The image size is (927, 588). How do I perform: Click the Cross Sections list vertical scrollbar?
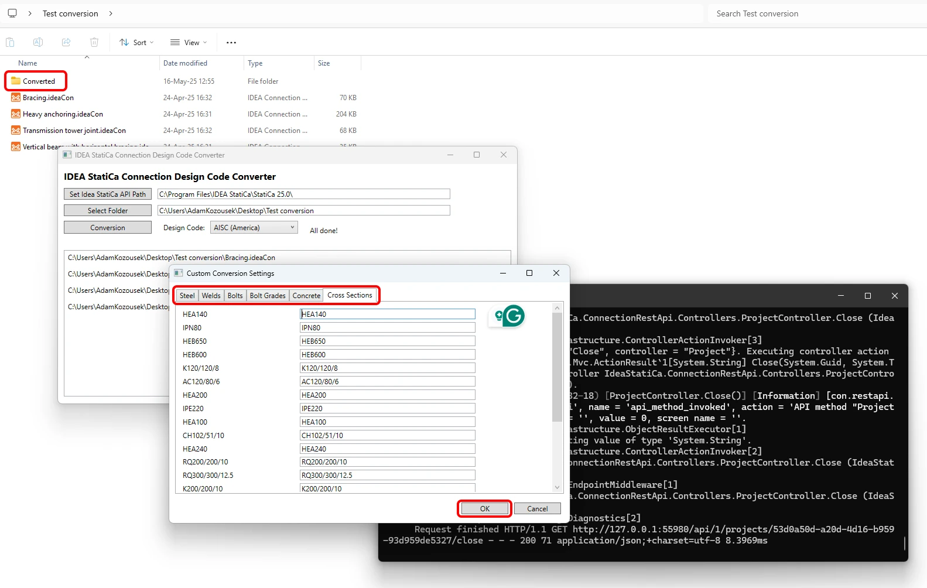click(557, 398)
